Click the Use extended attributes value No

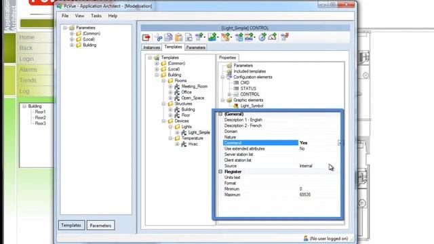(x=302, y=148)
